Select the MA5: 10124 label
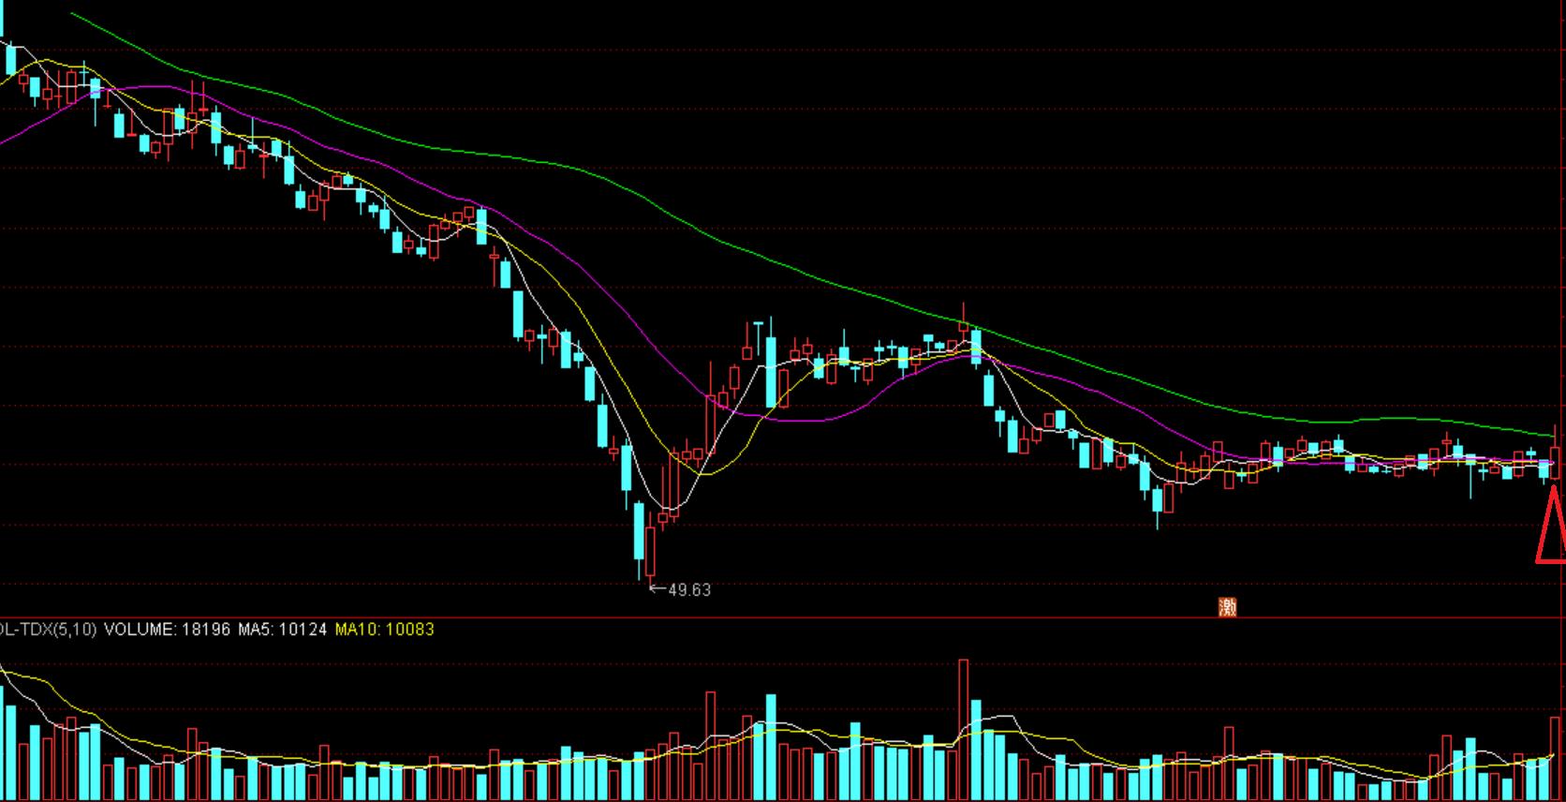 pos(282,630)
